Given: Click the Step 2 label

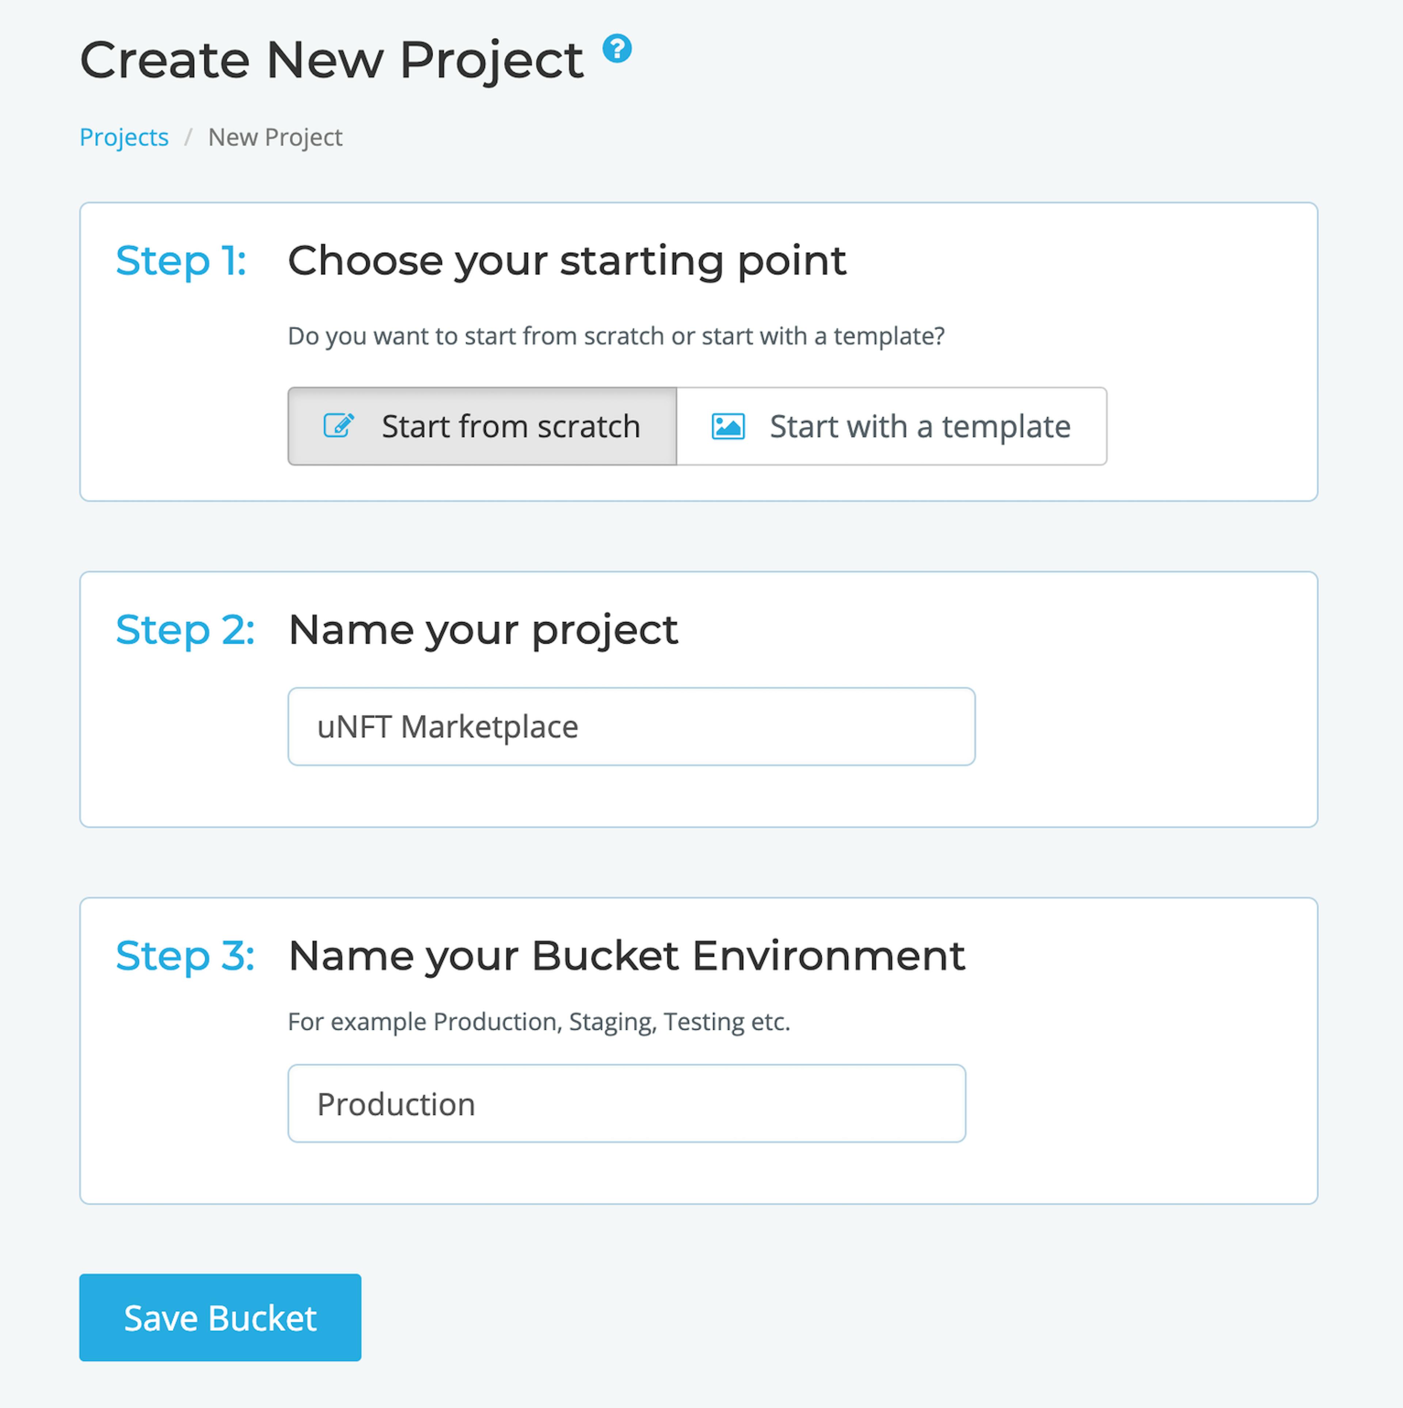Looking at the screenshot, I should pos(185,630).
